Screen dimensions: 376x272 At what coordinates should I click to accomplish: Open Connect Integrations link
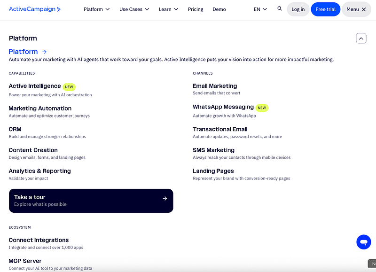tap(39, 240)
